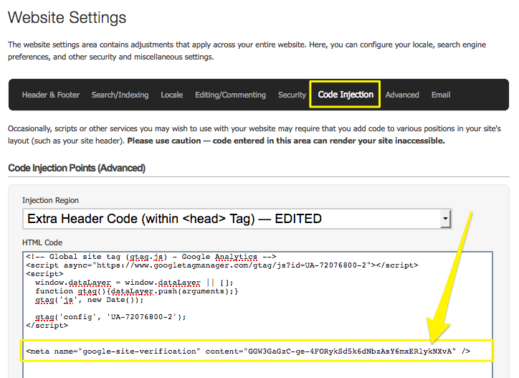Go to the Editing/Commenting tab
Image resolution: width=519 pixels, height=378 pixels.
tap(230, 95)
